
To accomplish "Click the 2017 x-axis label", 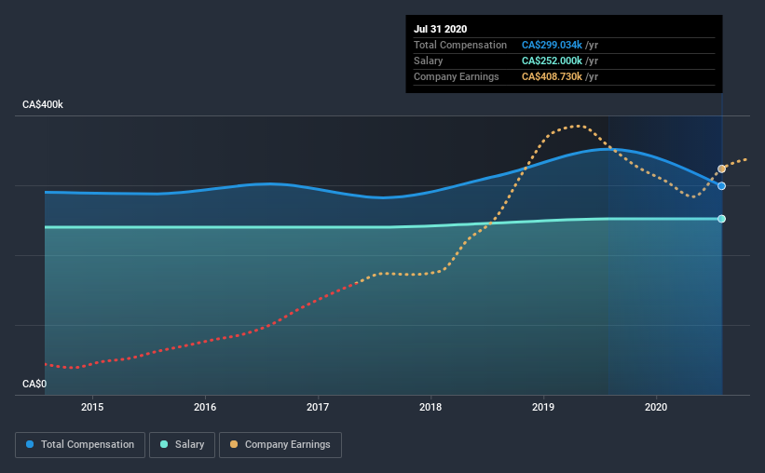I will tap(318, 407).
